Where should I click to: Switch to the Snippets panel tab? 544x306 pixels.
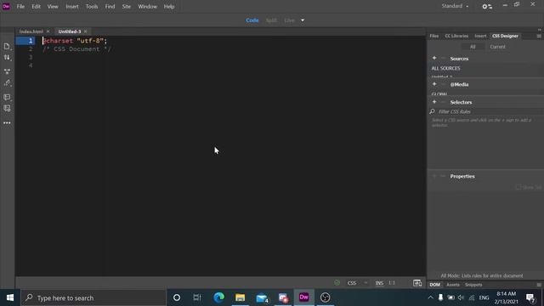pyautogui.click(x=473, y=285)
